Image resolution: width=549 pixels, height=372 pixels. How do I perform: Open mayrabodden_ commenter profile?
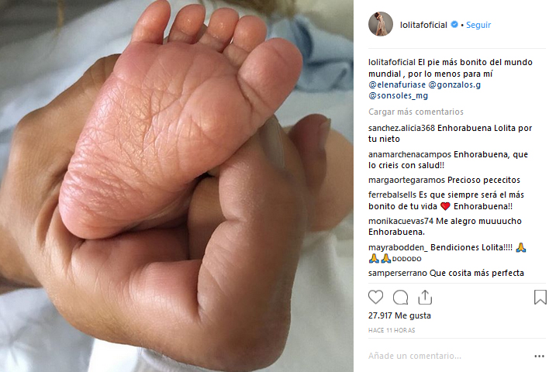point(398,247)
